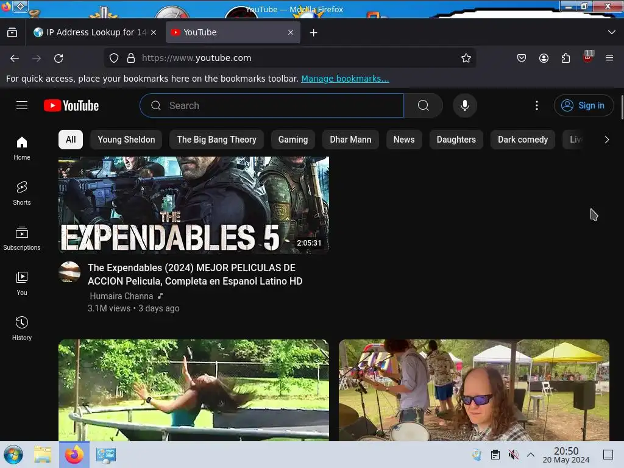Filter by Gaming chip
This screenshot has height=468, width=624.
[293, 140]
